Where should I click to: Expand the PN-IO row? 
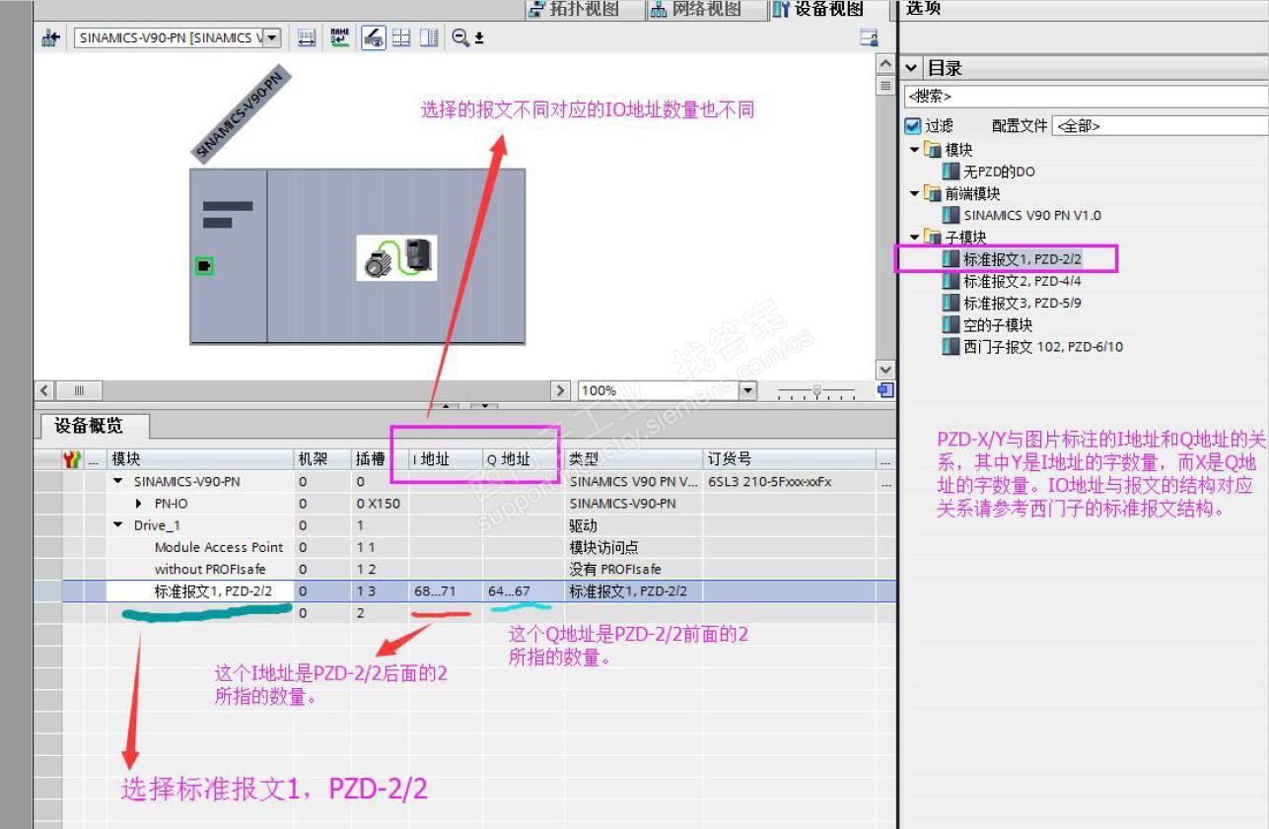[139, 504]
